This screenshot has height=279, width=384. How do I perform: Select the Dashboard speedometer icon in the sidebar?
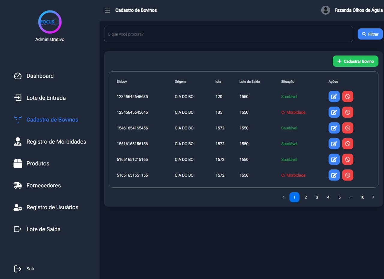[x=18, y=76]
